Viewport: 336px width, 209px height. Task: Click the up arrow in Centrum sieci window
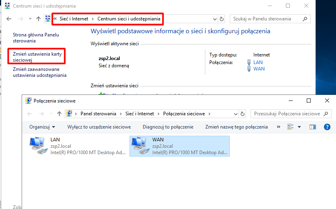point(38,19)
